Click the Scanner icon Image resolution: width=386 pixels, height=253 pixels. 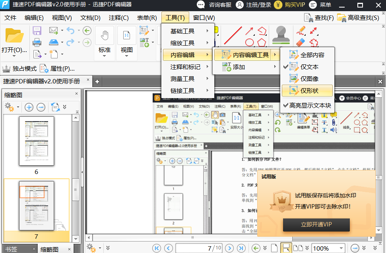(x=53, y=42)
